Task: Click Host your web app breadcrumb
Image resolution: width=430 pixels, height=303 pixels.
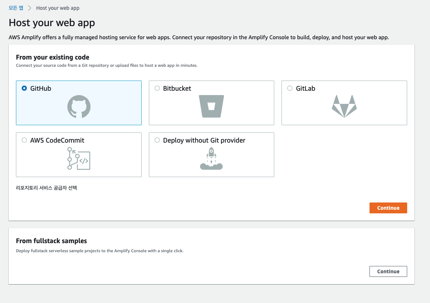Action: click(58, 8)
